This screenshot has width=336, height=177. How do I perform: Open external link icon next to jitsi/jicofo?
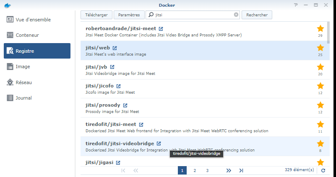tap(118, 86)
